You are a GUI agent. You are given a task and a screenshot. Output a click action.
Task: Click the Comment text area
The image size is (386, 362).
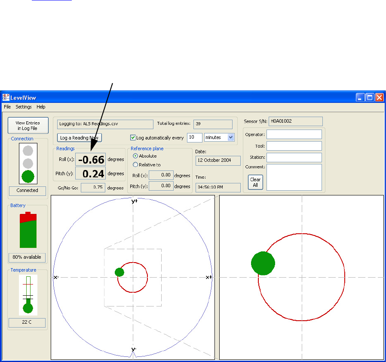[294, 177]
